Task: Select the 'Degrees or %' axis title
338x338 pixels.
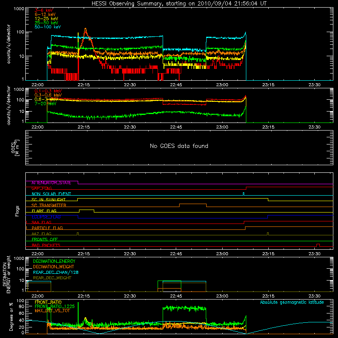Action: coord(11,316)
